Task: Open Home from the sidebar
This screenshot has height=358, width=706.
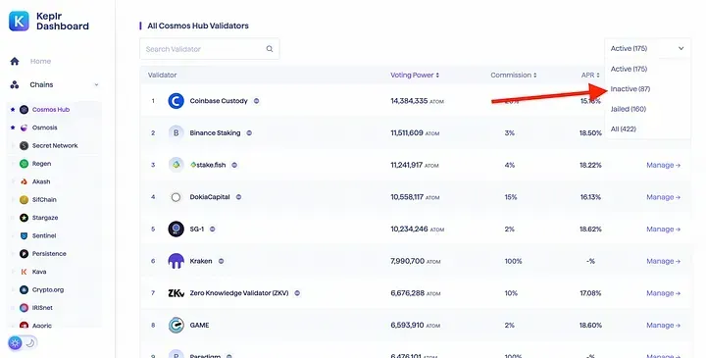Action: tap(40, 61)
